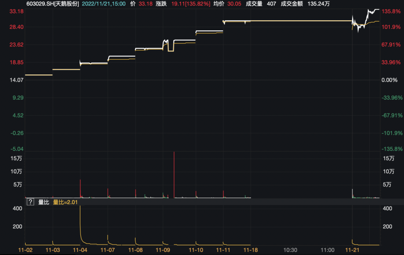This screenshot has width=404, height=255.
Task: Click the 15万 volume label on left axis
Action: [x=16, y=158]
